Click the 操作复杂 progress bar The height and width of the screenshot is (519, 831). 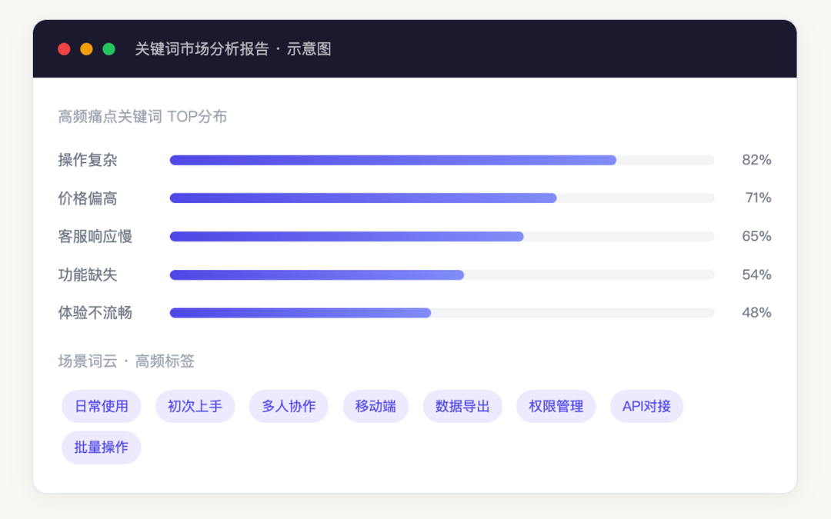click(x=442, y=160)
